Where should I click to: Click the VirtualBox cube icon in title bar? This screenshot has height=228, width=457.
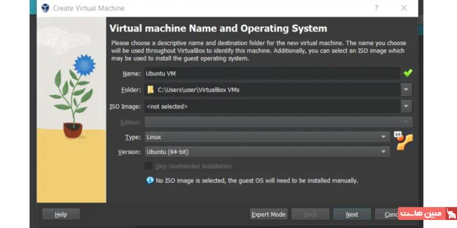click(45, 8)
